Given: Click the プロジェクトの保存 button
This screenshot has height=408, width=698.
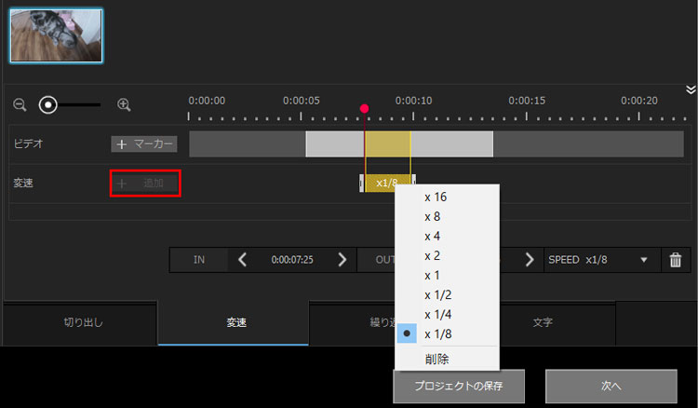Looking at the screenshot, I should tap(458, 386).
